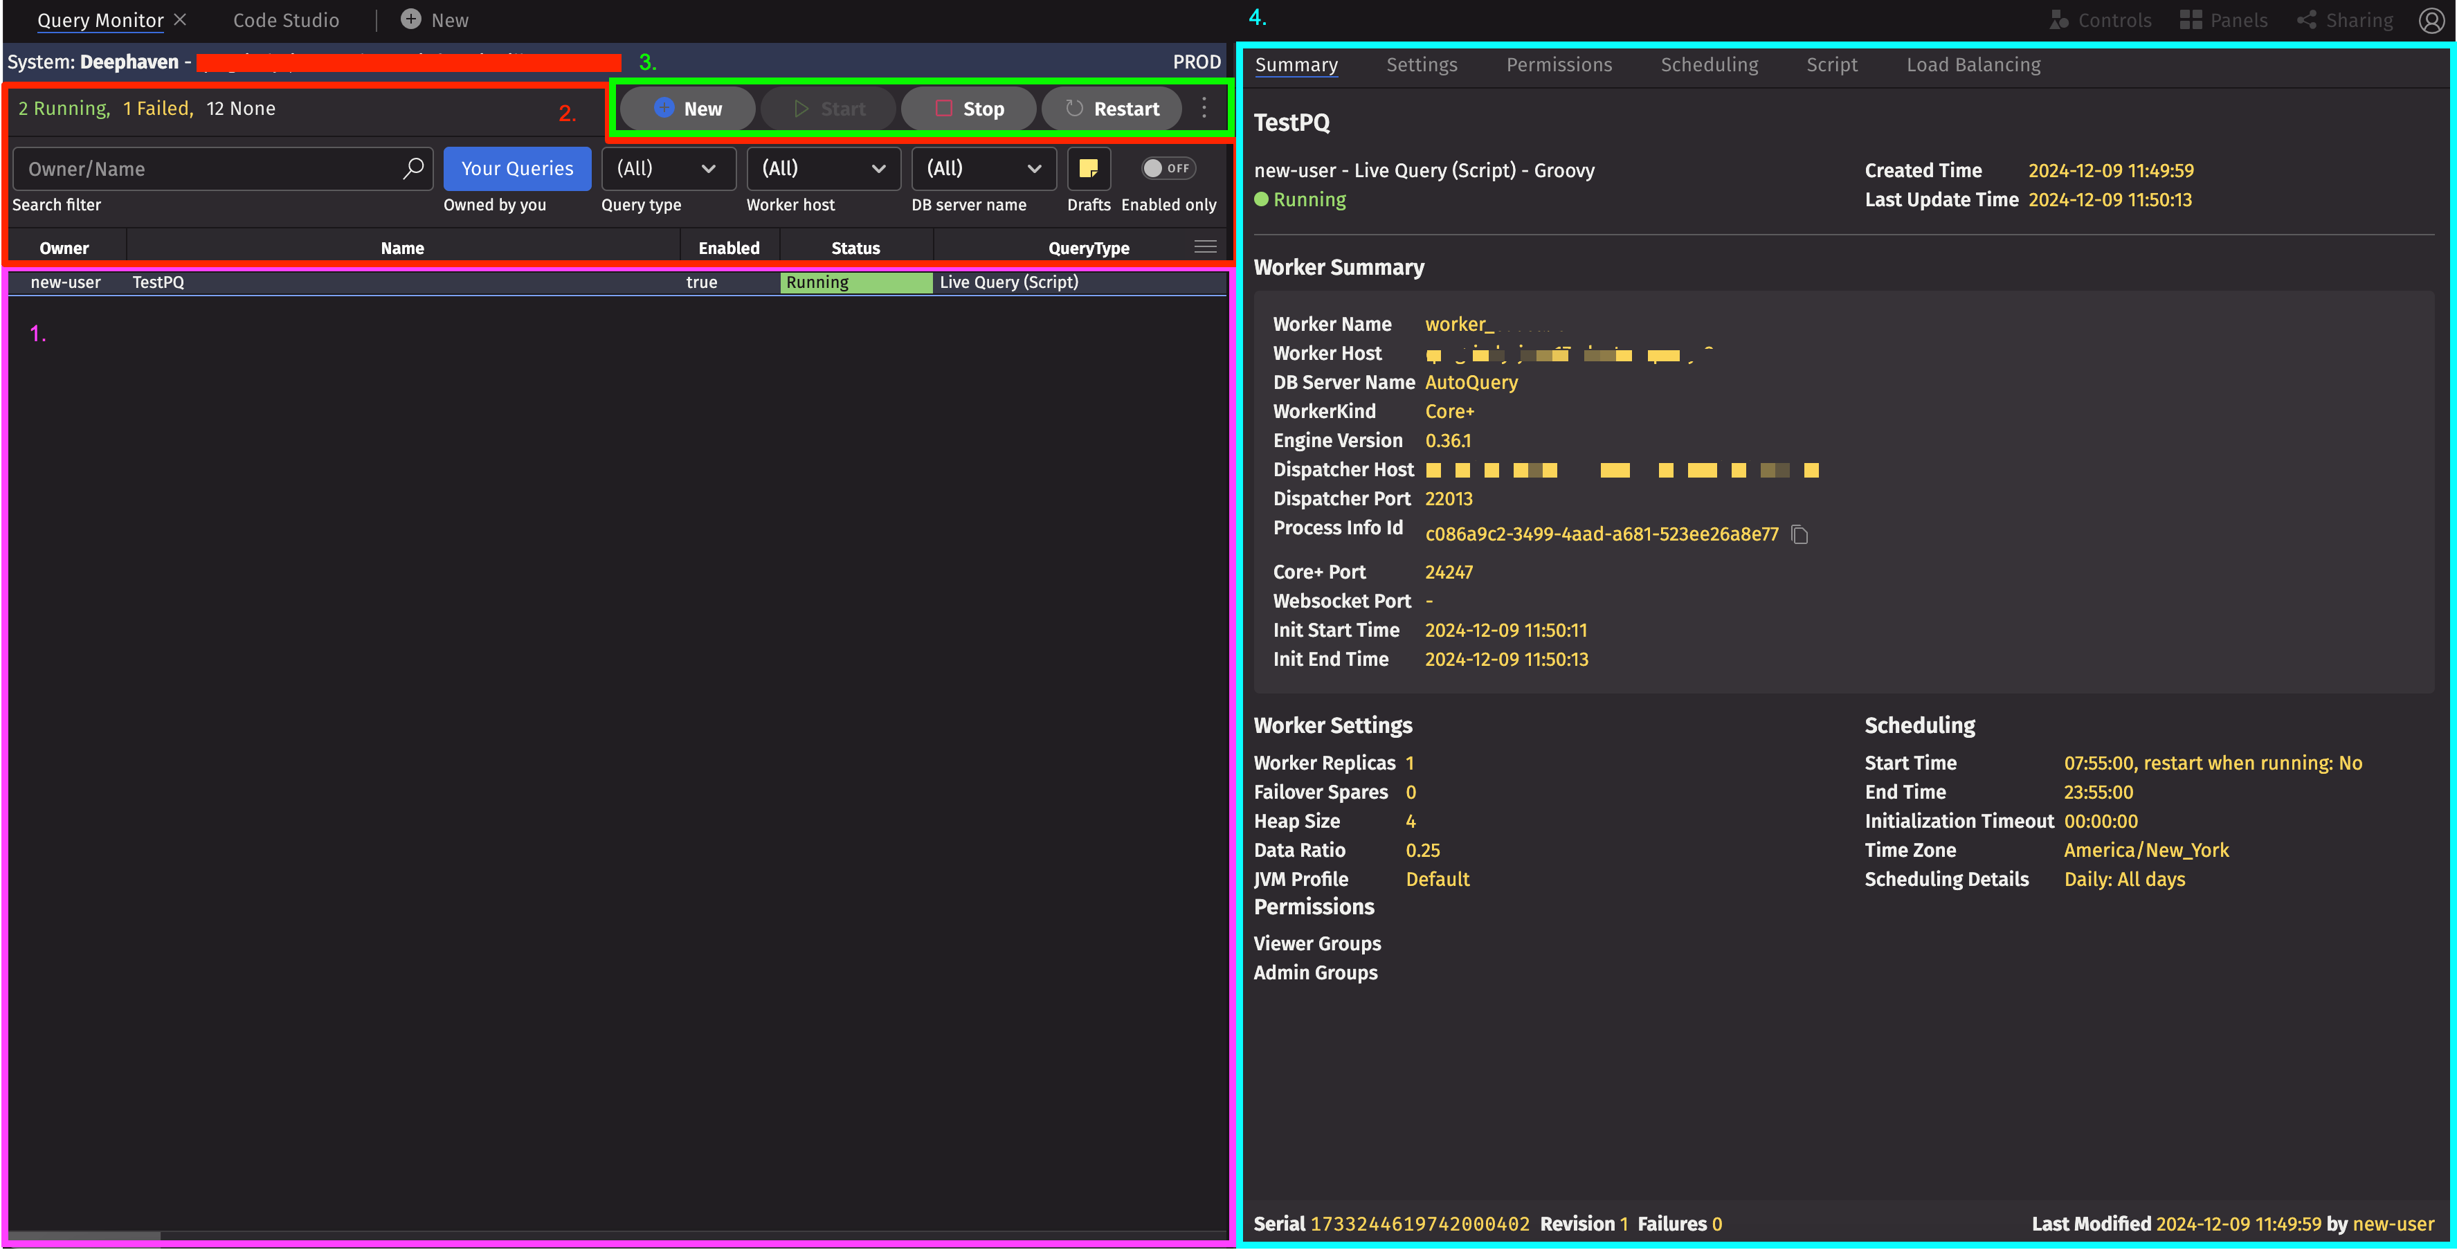Stop the selected query
This screenshot has width=2457, height=1250.
969,109
